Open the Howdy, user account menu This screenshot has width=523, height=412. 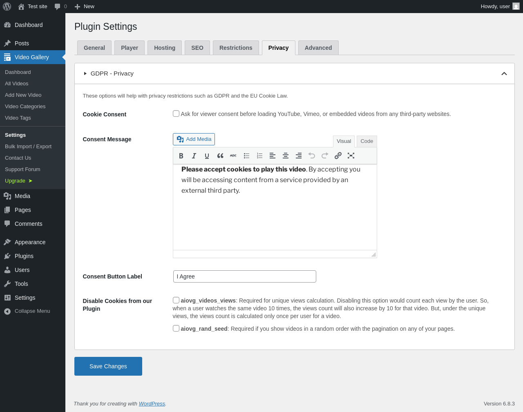[500, 7]
